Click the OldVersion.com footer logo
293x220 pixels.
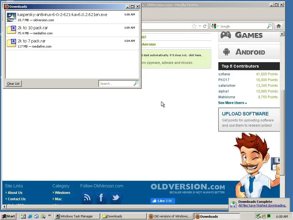[x=188, y=188]
